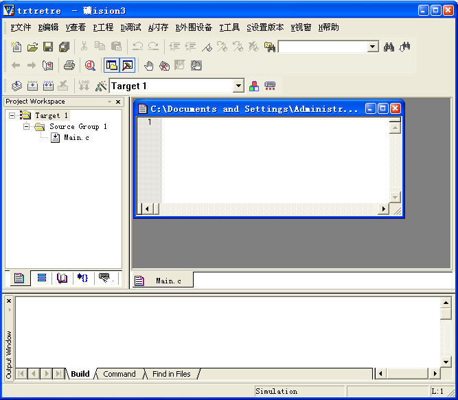Click into the find text input field
Screen dimensions: 458x400
click(323, 47)
